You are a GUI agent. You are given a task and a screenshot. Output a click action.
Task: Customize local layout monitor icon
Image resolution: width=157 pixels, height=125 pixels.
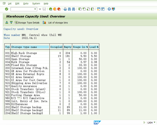click(113, 9)
